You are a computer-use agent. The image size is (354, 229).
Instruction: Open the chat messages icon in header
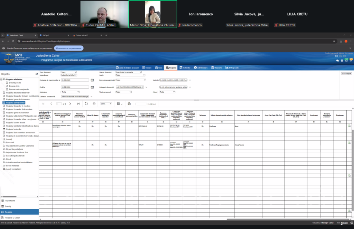(337, 60)
